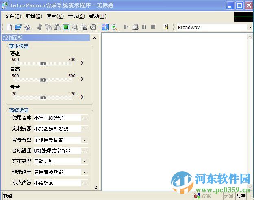Create a new document with the blank page icon
Screen dimensions: 254x200
(9, 27)
